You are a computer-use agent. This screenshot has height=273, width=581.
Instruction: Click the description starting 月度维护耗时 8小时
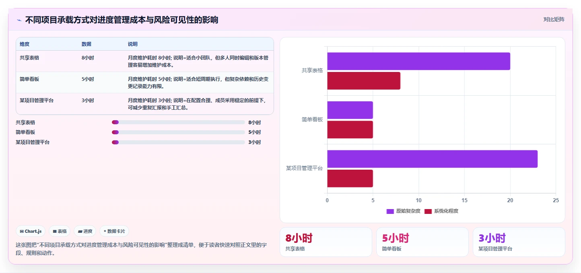click(x=198, y=61)
